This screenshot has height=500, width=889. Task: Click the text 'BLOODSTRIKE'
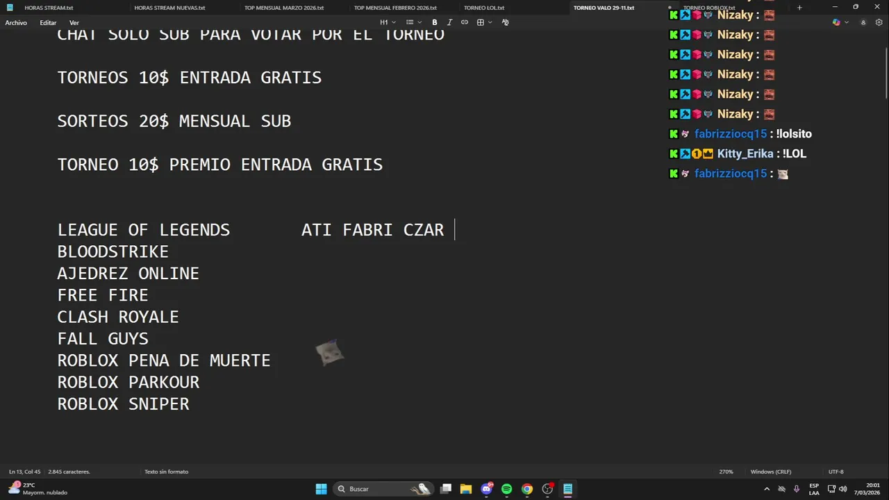[x=113, y=251]
